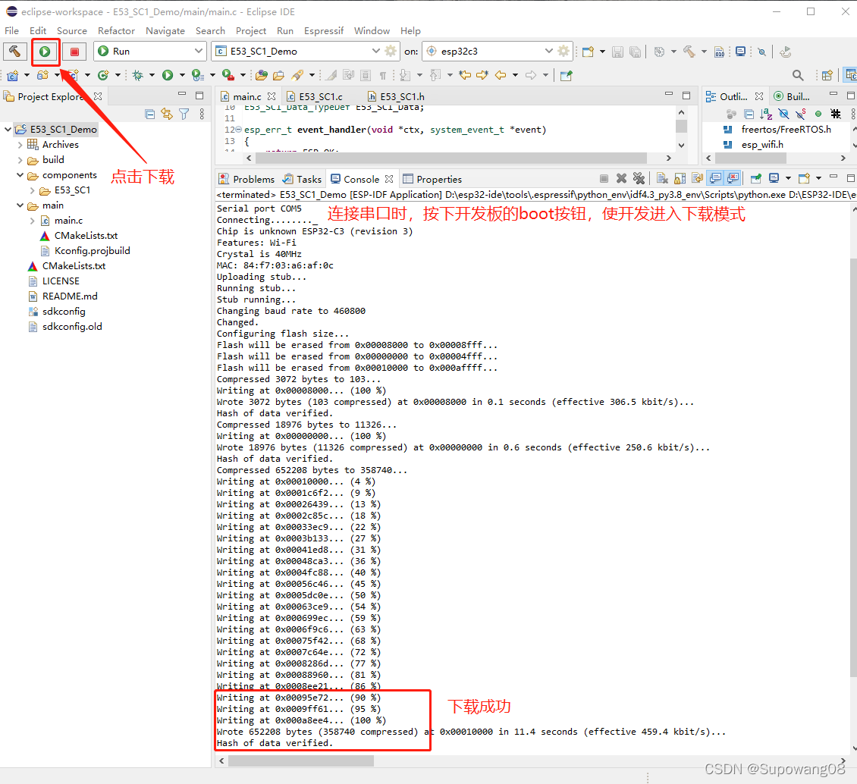Click the Console horizontal scrollbar thumb
857x784 pixels.
300,760
